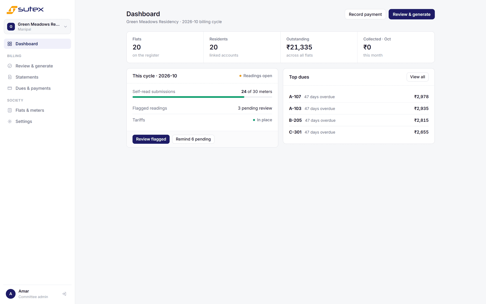This screenshot has height=304, width=486.
Task: Click the sign-out arrow icon beside Amar
Action: click(x=64, y=294)
